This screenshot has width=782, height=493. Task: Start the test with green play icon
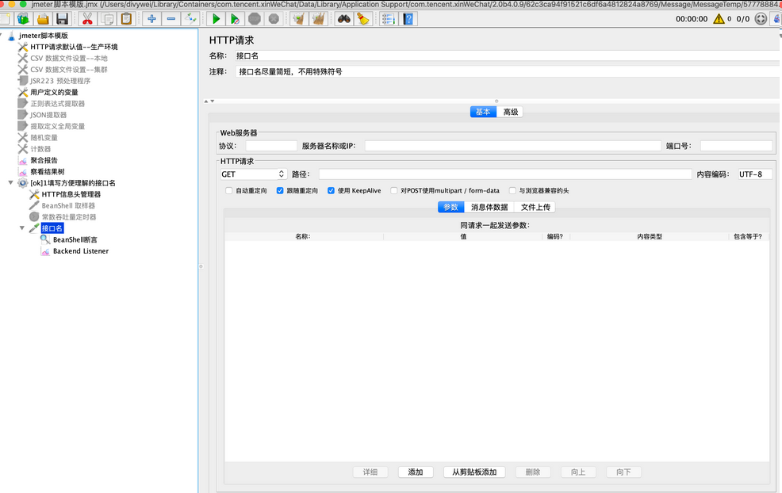point(216,19)
